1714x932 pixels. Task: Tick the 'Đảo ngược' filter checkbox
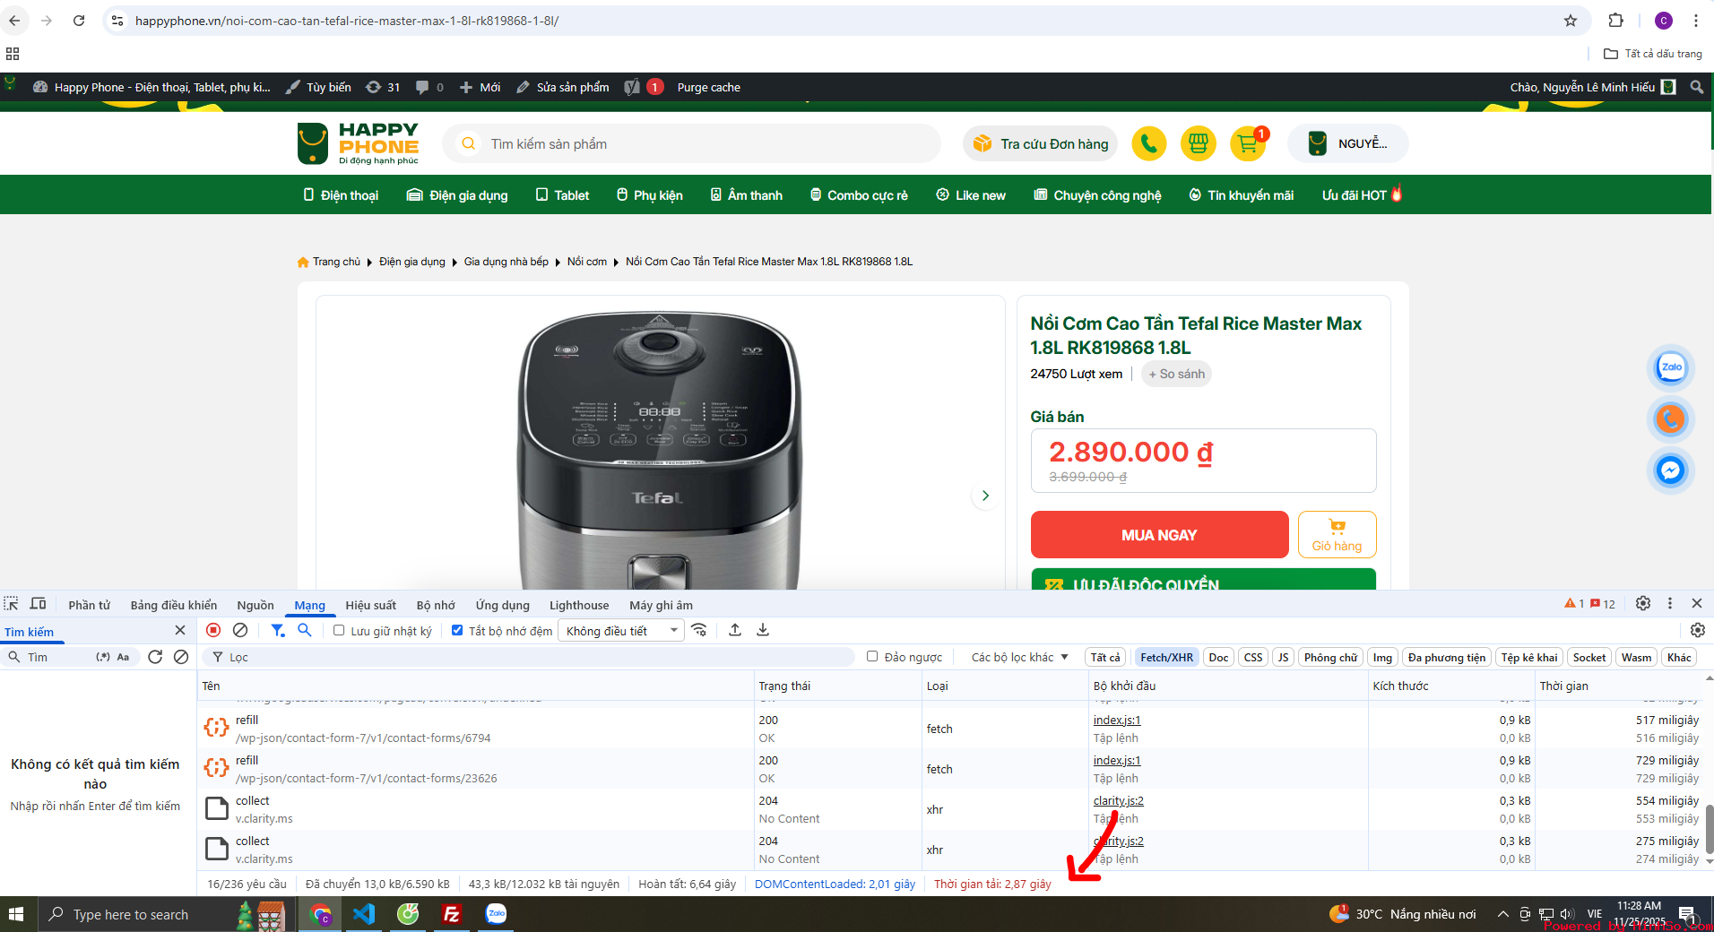click(x=872, y=657)
